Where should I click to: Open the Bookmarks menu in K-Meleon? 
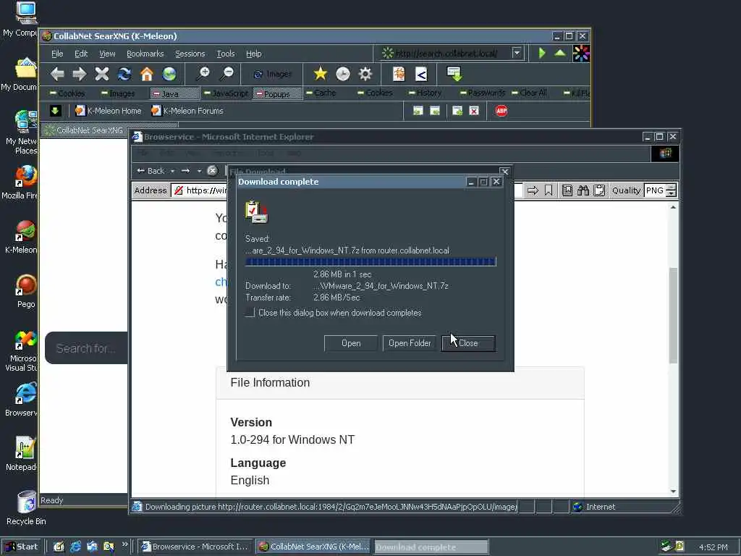[x=145, y=54]
